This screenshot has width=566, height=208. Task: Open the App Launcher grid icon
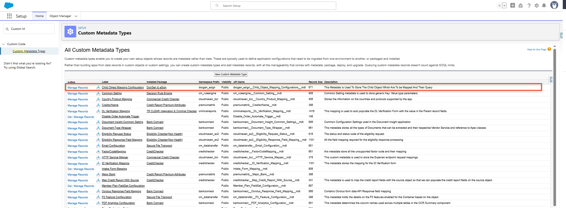[9, 16]
